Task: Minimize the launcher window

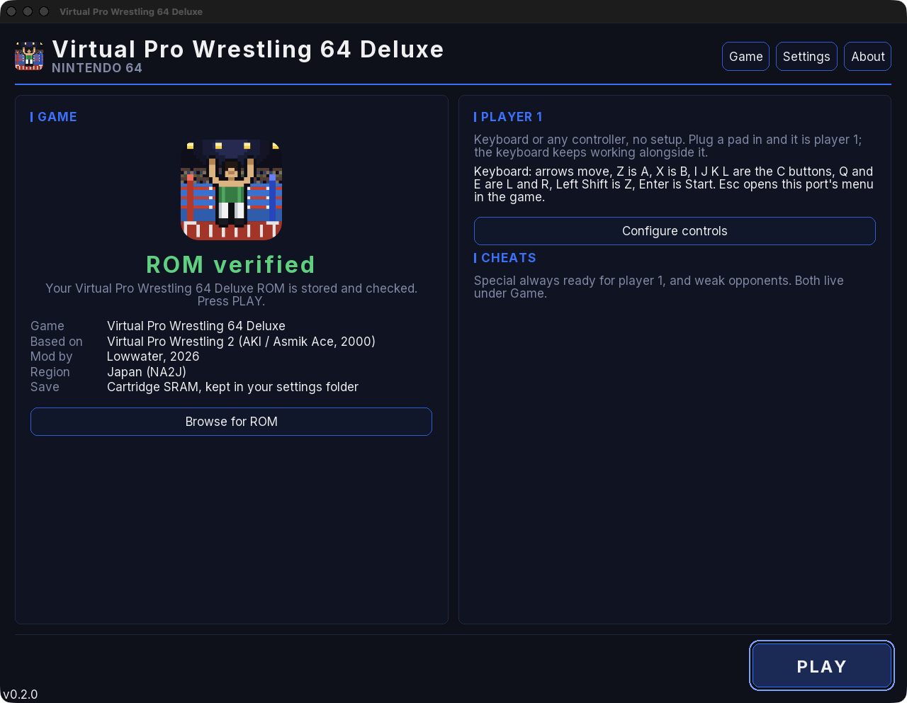Action: (28, 11)
